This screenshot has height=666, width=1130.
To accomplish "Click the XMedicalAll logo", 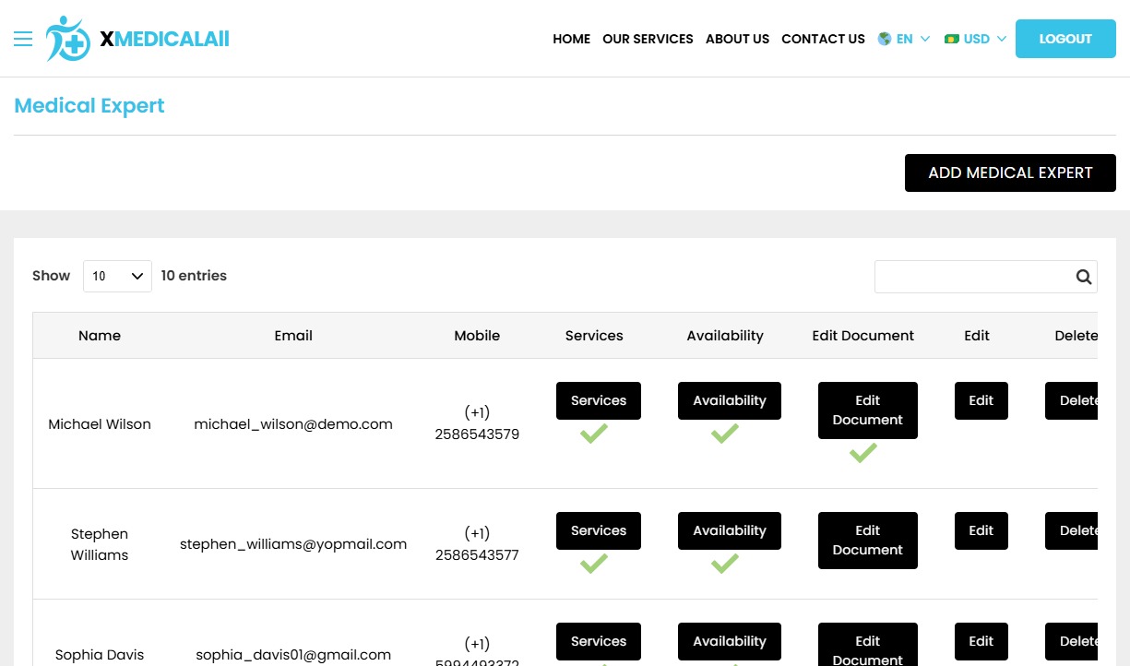I will (x=138, y=39).
